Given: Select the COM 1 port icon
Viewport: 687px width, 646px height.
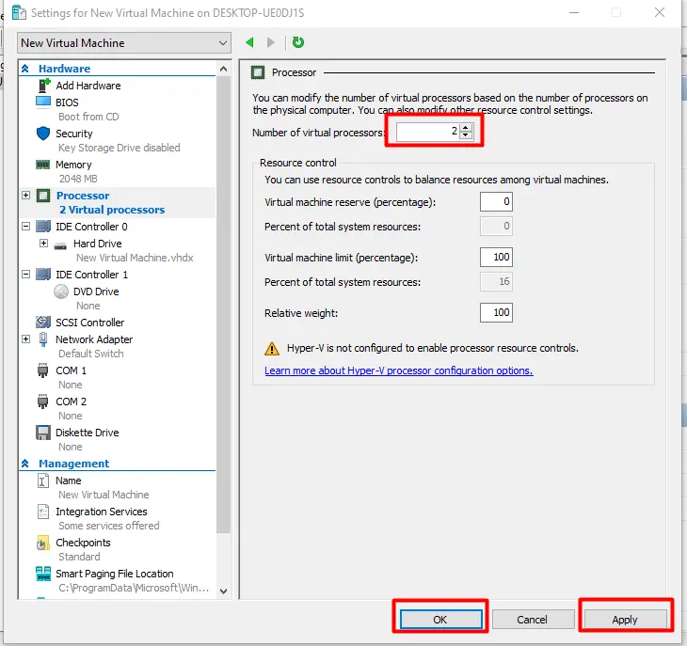Looking at the screenshot, I should (43, 370).
